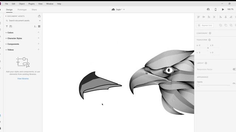The image size is (236, 132).
Task: Start desktop preview with play button
Action: pyautogui.click(x=223, y=10)
